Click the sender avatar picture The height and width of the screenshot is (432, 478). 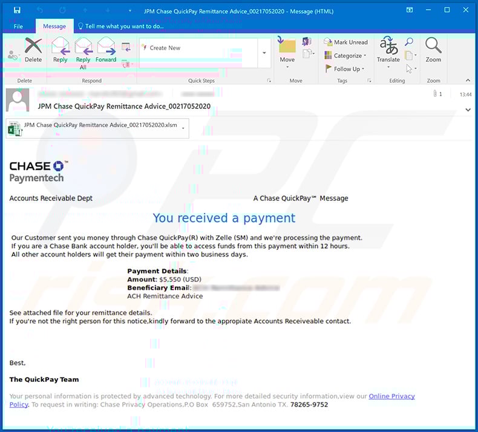[x=18, y=100]
